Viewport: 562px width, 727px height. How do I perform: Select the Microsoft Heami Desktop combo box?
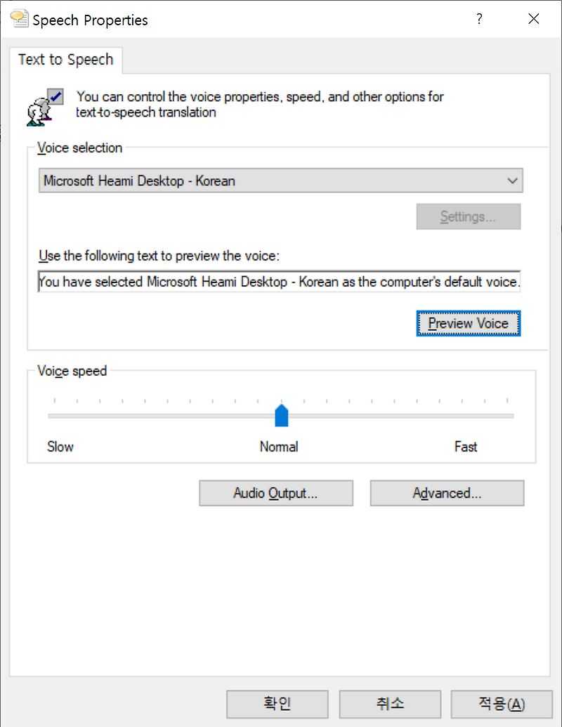[x=280, y=181]
